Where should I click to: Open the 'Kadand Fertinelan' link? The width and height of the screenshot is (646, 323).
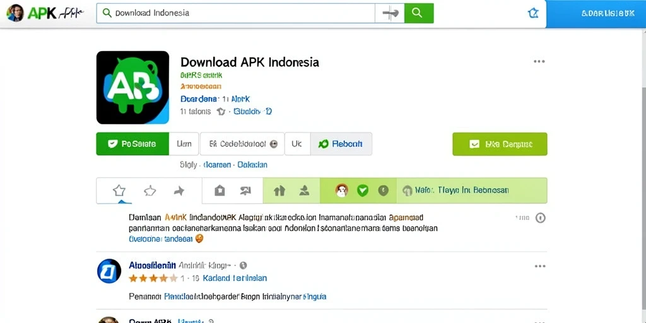click(235, 278)
